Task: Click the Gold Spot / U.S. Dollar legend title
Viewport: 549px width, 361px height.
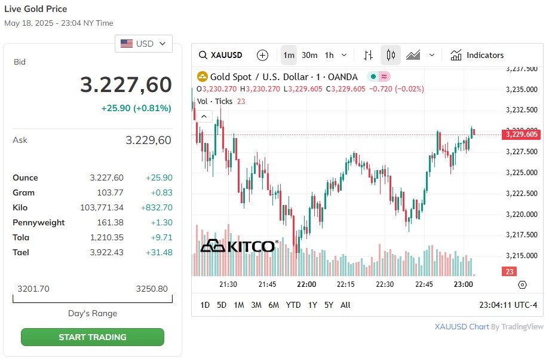Action: coord(284,77)
